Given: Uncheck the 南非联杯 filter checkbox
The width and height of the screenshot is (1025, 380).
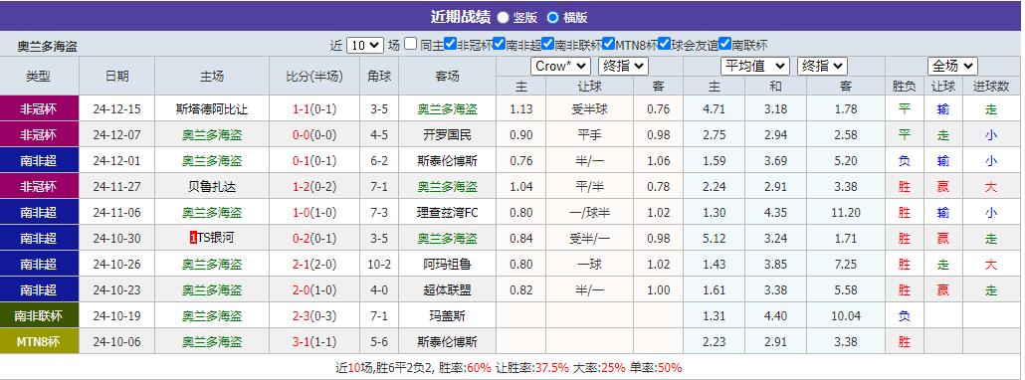Looking at the screenshot, I should click(547, 45).
